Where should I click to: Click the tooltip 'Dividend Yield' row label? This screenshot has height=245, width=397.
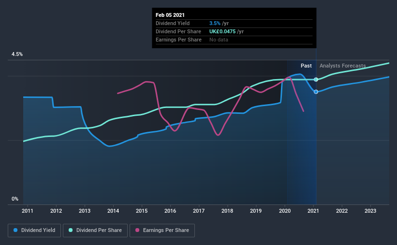point(173,23)
